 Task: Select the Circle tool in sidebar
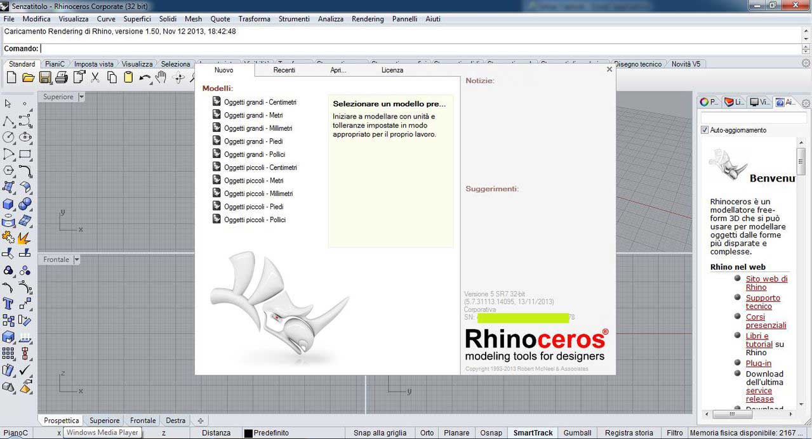(x=8, y=137)
